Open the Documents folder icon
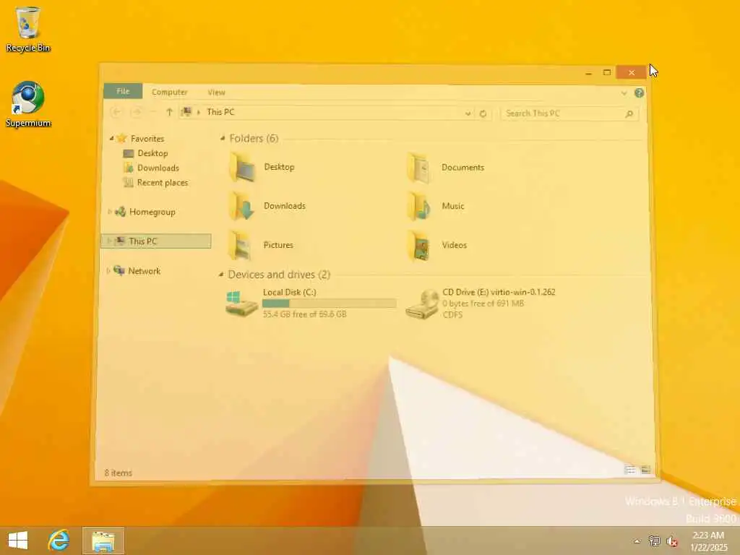 419,168
